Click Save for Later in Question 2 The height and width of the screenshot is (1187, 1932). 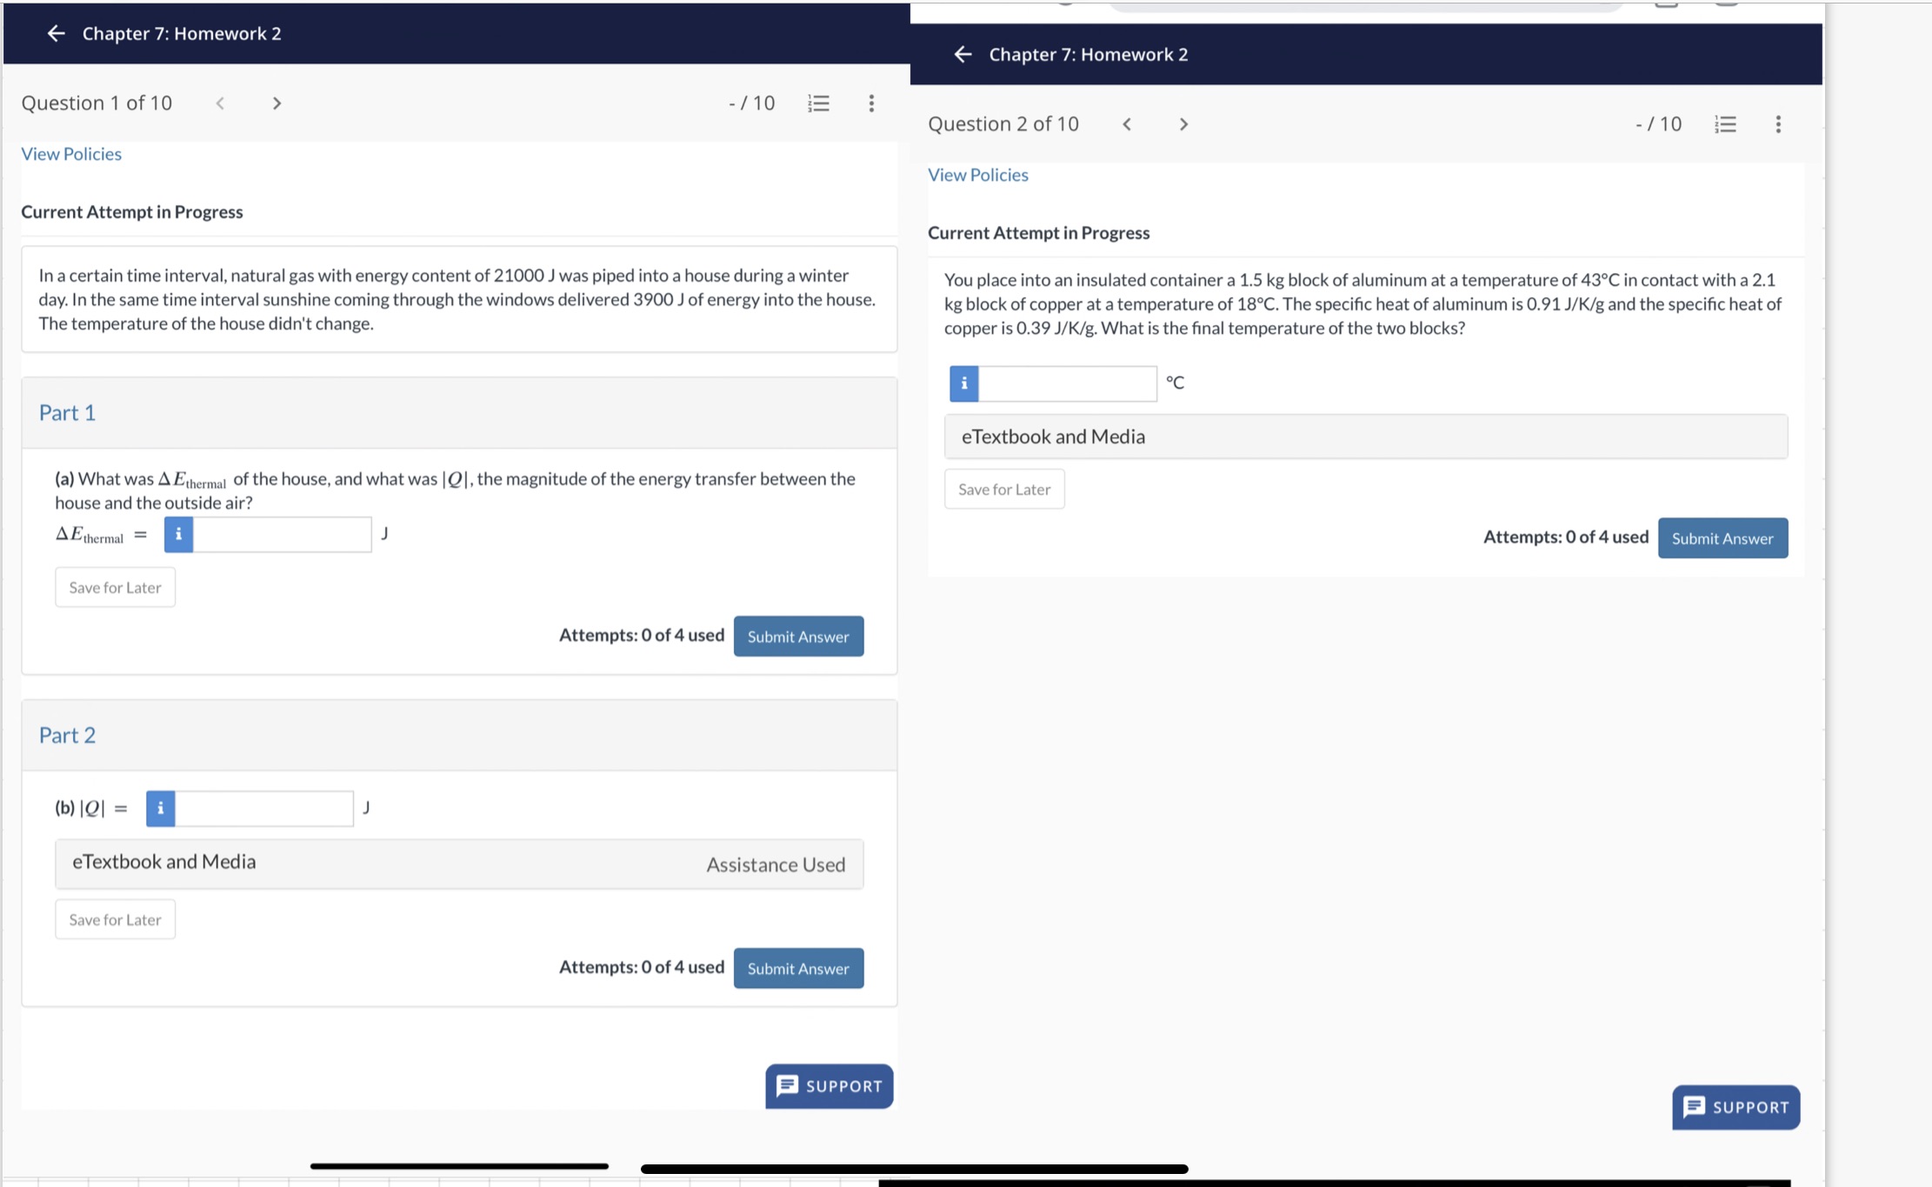[x=1003, y=490]
